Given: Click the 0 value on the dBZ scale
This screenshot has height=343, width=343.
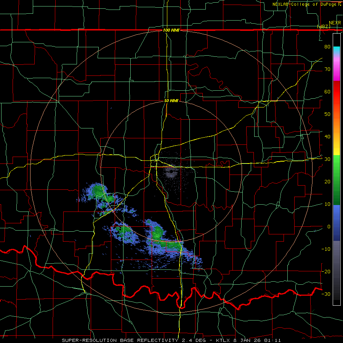Looking at the screenshot, I should pyautogui.click(x=329, y=227).
